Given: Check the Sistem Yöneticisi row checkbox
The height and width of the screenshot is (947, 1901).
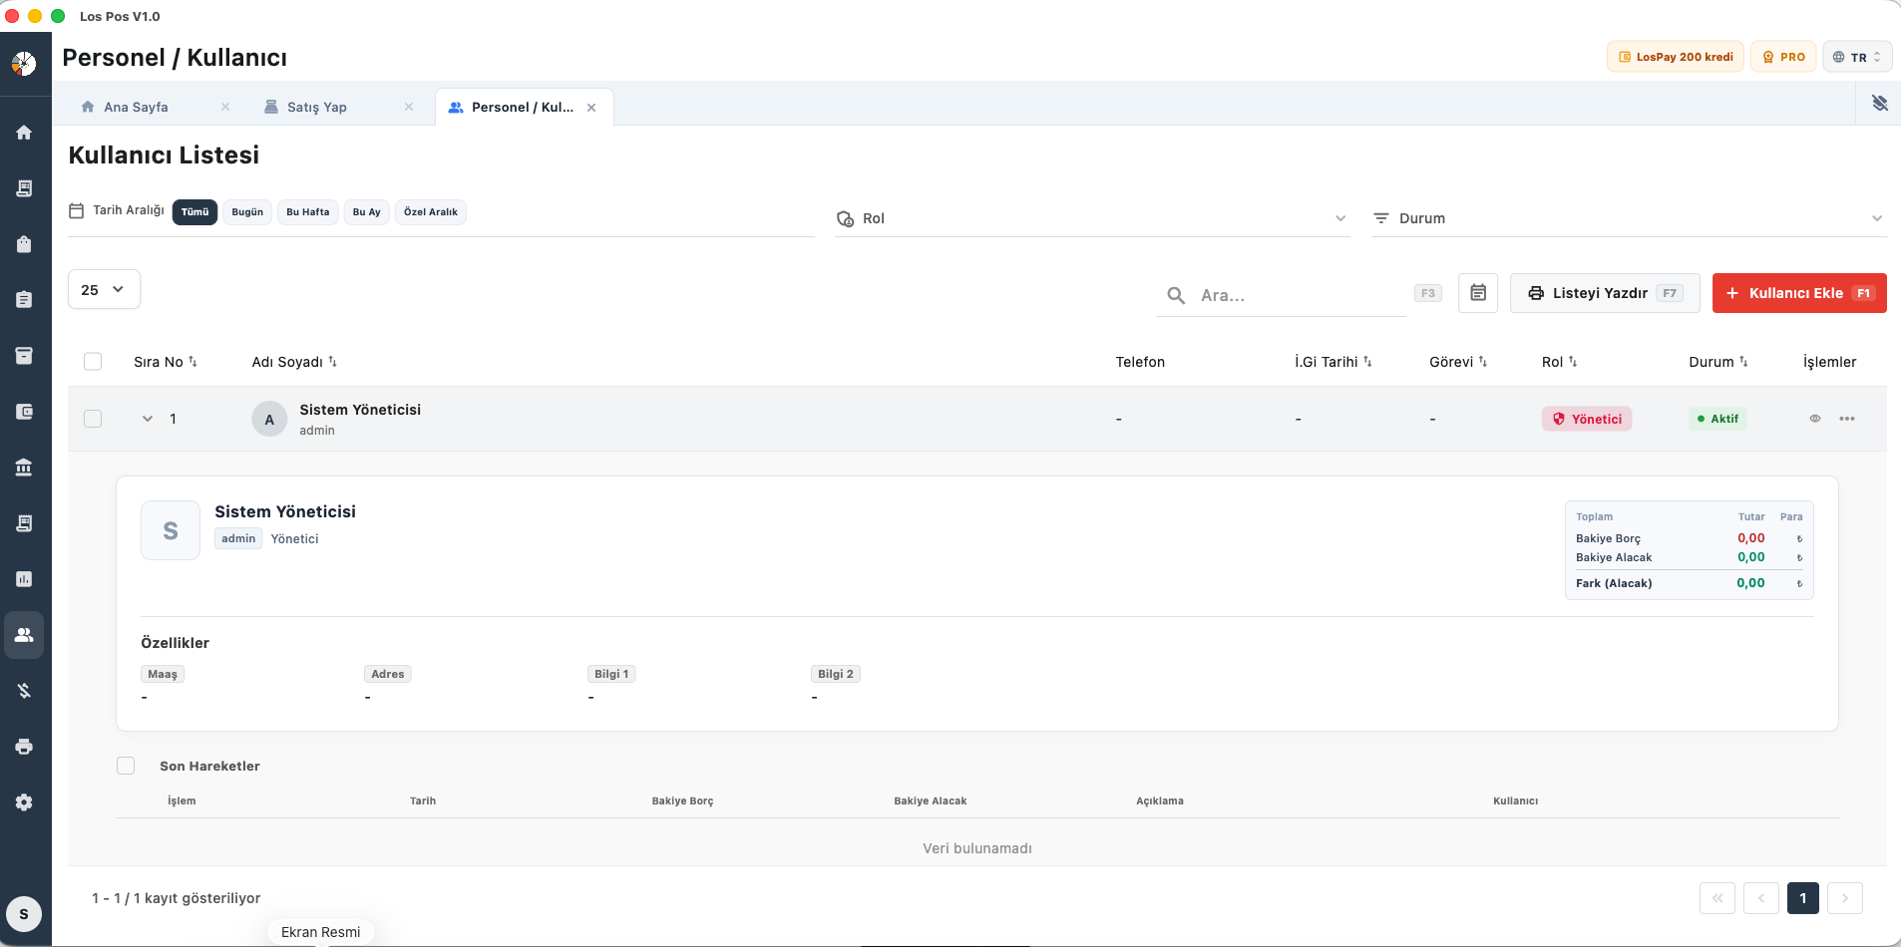Looking at the screenshot, I should (93, 419).
